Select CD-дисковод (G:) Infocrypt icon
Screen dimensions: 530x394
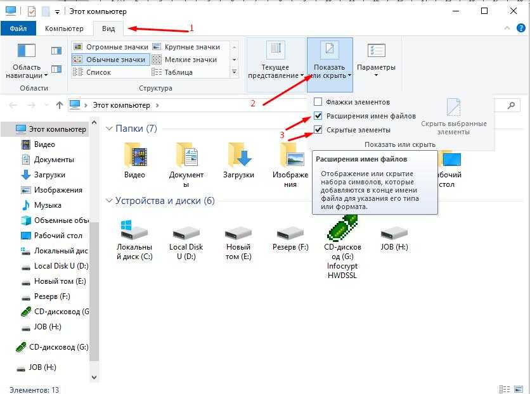[342, 228]
